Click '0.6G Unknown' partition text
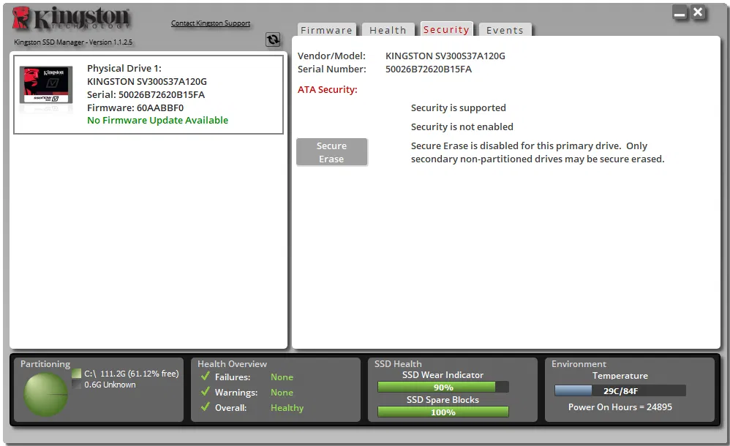The height and width of the screenshot is (446, 730). (110, 385)
